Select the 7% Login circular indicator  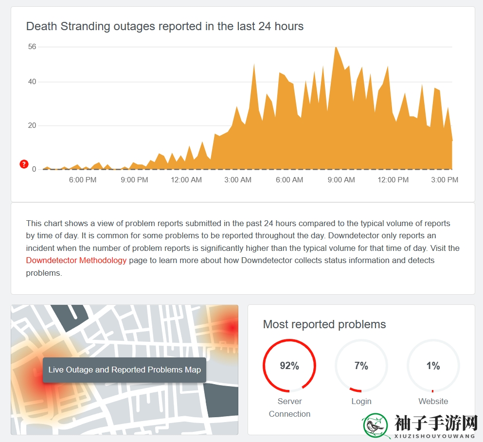[361, 366]
